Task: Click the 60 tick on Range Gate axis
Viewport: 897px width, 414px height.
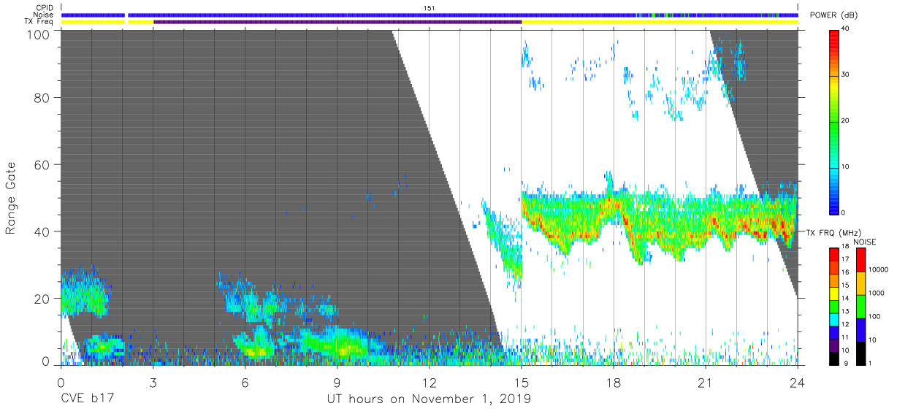Action: [42, 166]
